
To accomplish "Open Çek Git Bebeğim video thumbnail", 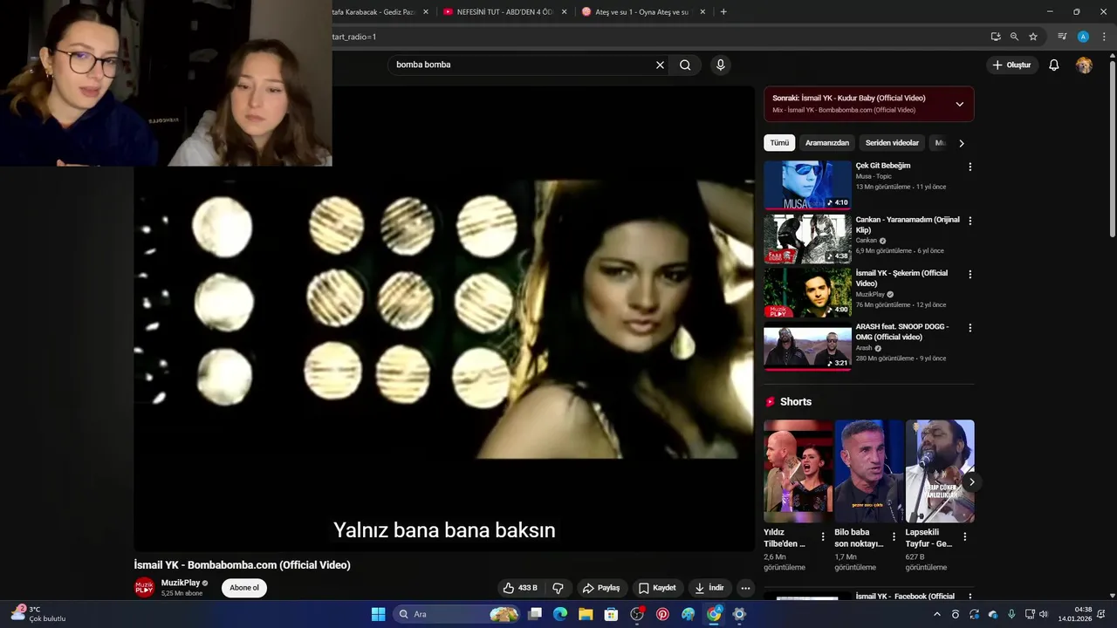I will [807, 185].
